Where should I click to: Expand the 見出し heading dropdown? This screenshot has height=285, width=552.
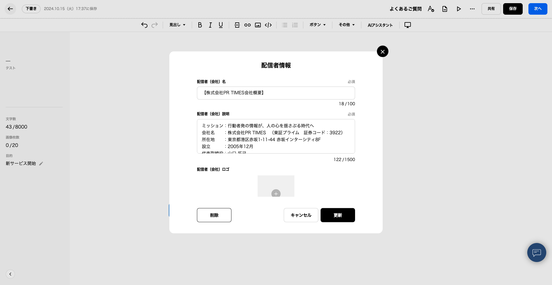[x=177, y=25]
